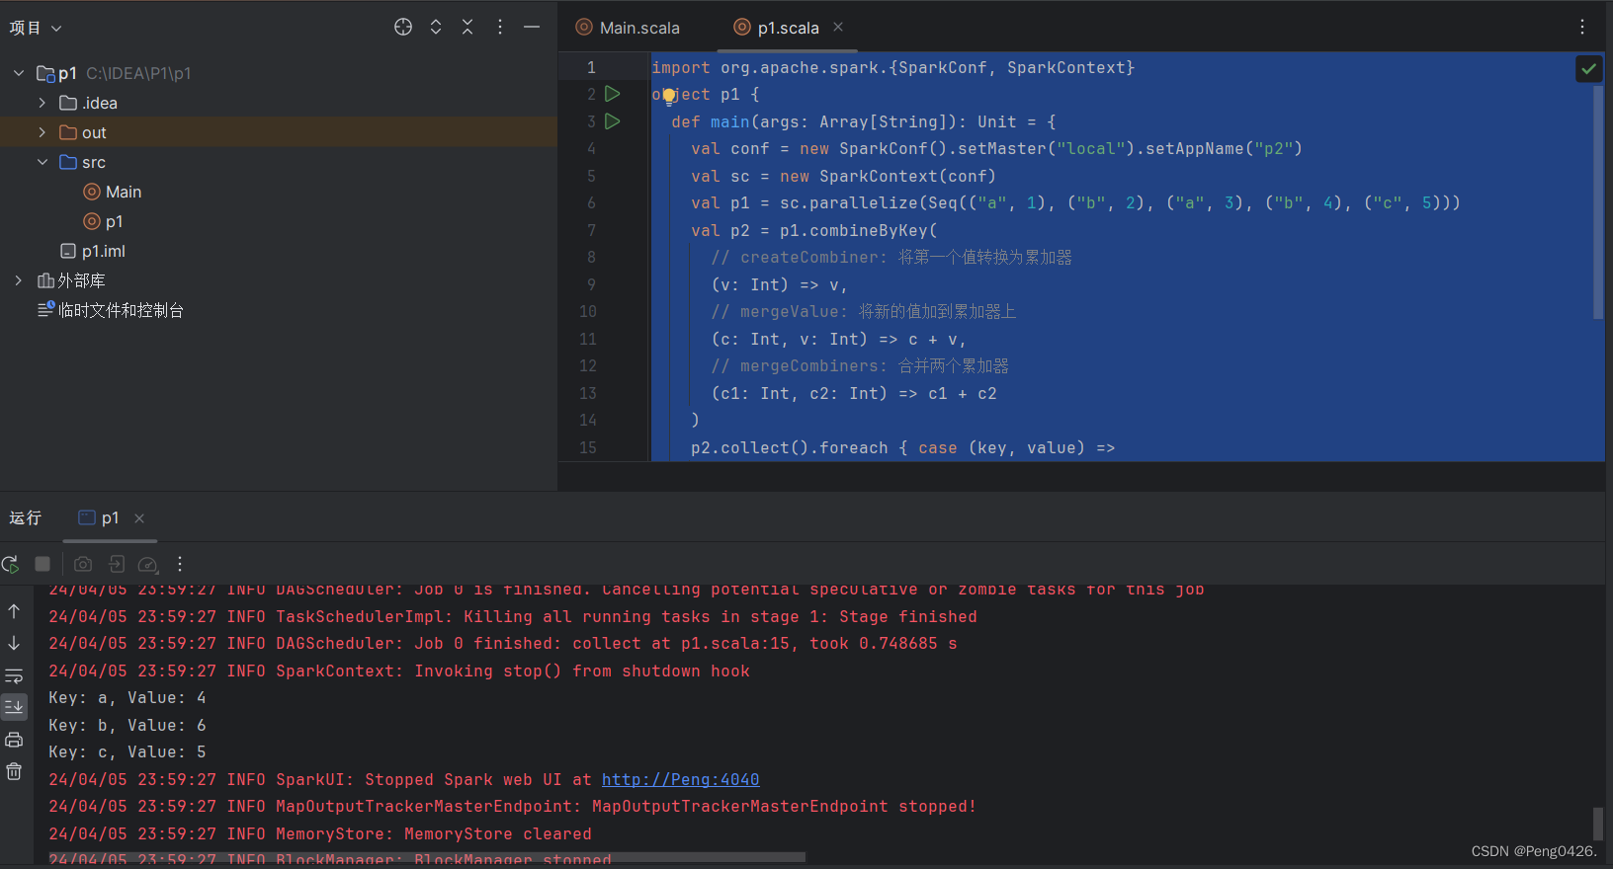Expand the .idea folder

pyautogui.click(x=42, y=103)
